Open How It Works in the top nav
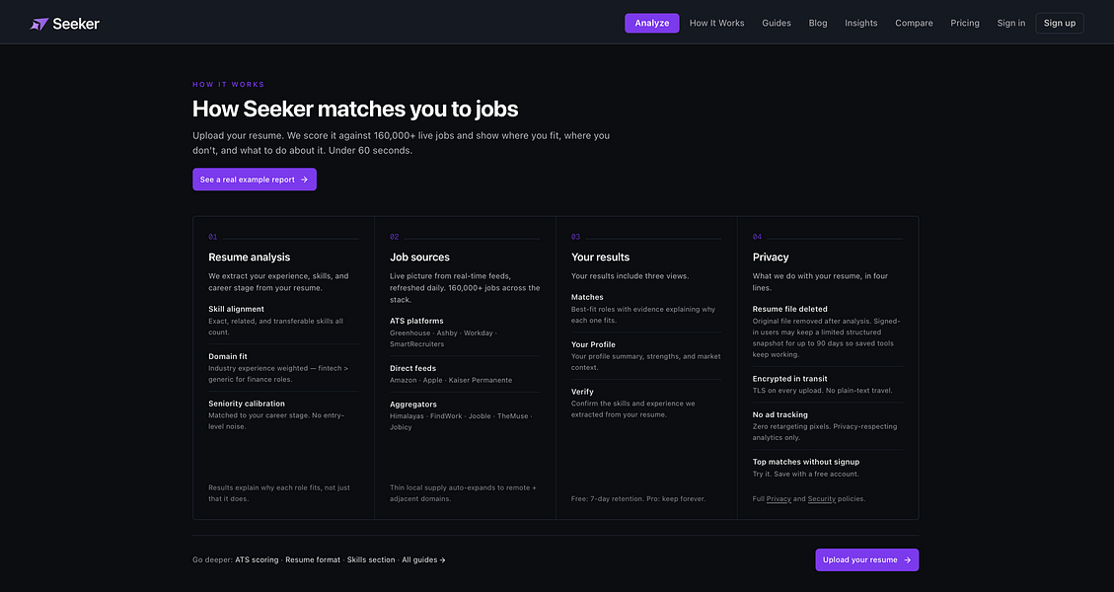1114x592 pixels. [717, 23]
